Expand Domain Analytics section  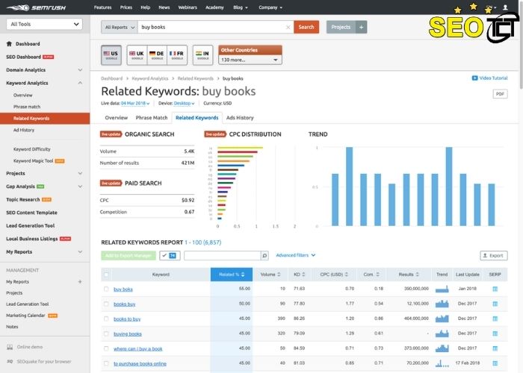point(80,70)
